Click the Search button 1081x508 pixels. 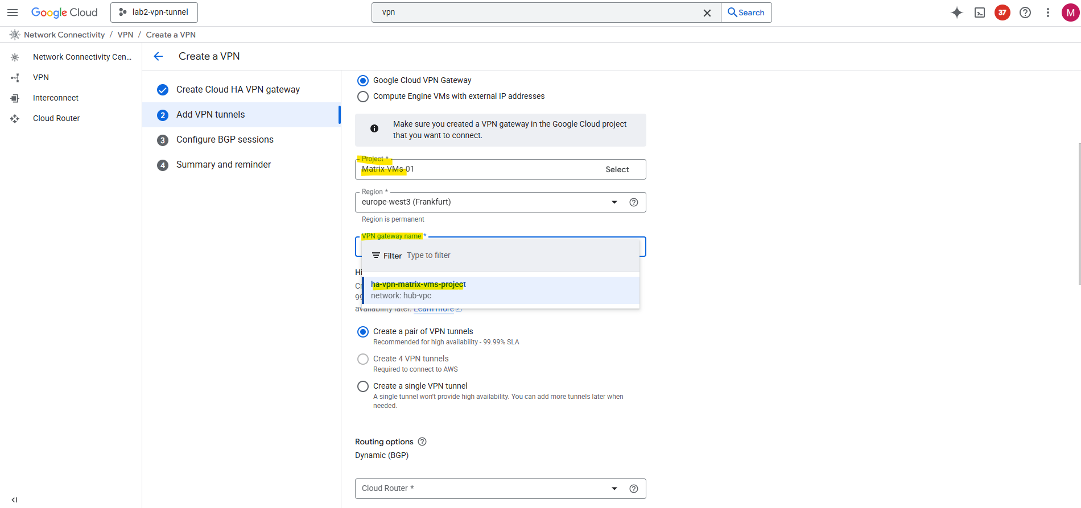(746, 13)
